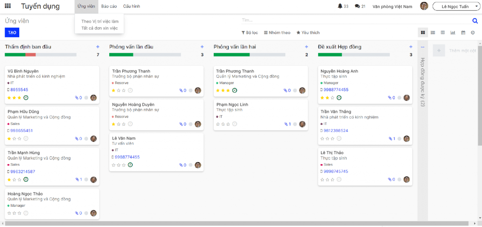Click green segment of Phỏng vấn lần hai progress bar

[x=232, y=55]
